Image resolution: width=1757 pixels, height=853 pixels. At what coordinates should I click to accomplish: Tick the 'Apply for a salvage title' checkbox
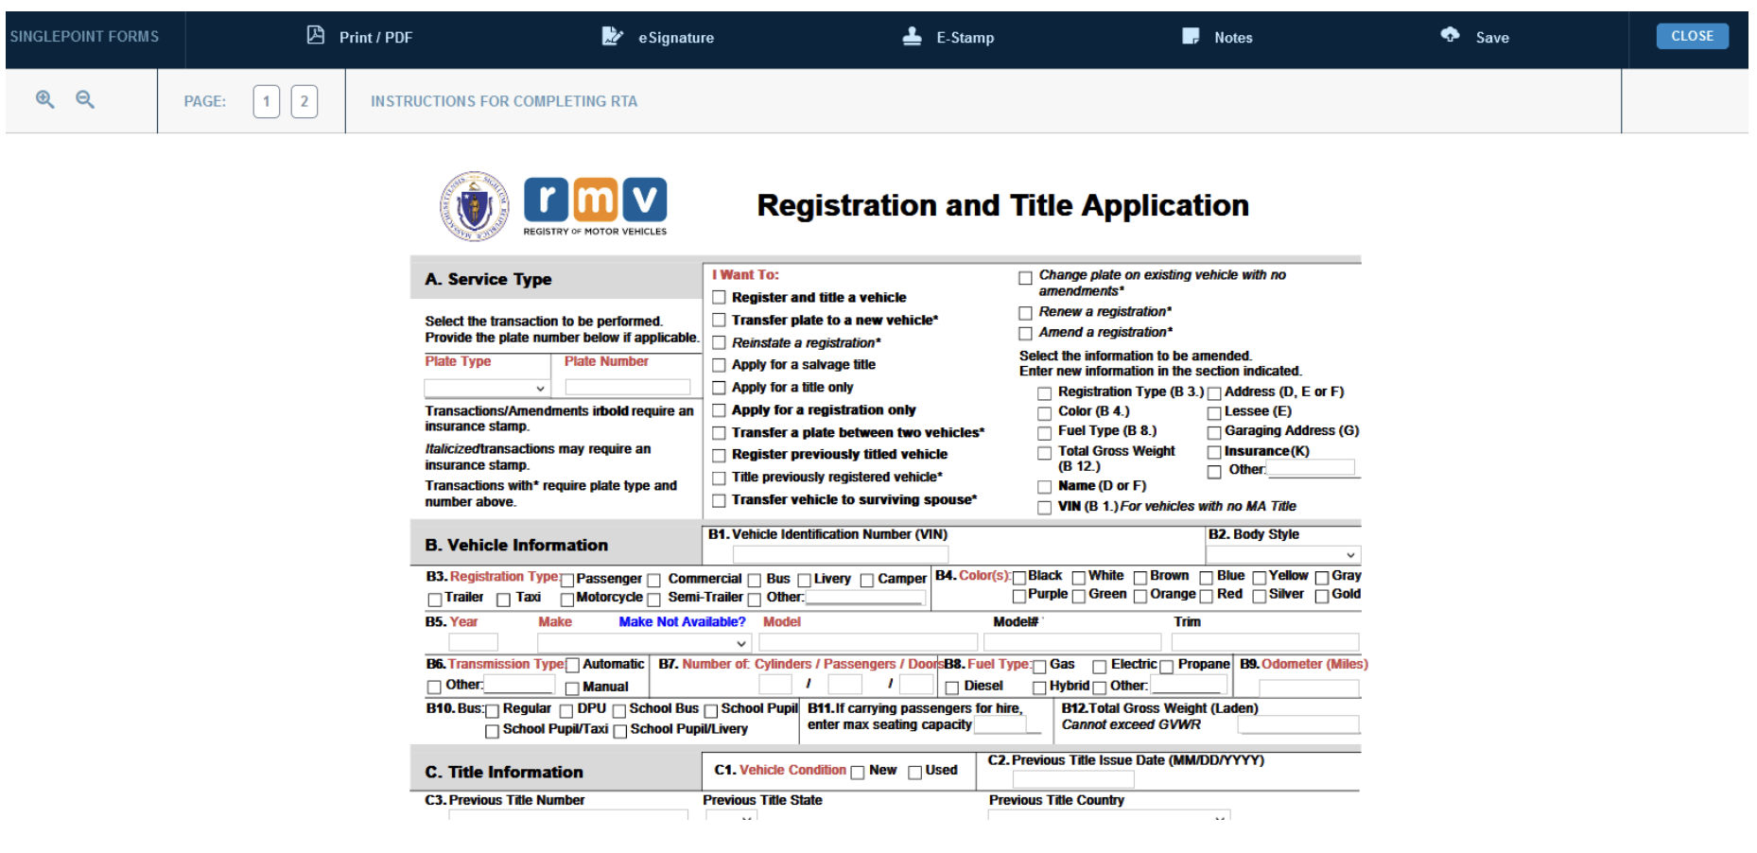[x=720, y=365]
